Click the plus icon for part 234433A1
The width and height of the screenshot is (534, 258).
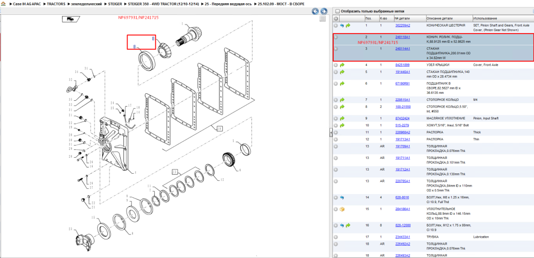pyautogui.click(x=336, y=237)
